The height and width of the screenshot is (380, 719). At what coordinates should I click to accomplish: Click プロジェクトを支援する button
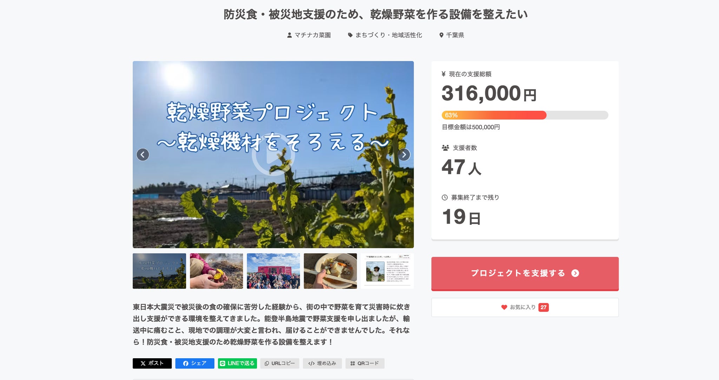[x=525, y=273]
